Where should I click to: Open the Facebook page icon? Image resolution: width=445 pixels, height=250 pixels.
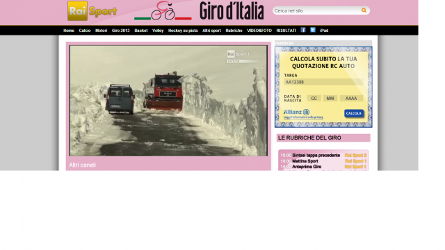303,30
